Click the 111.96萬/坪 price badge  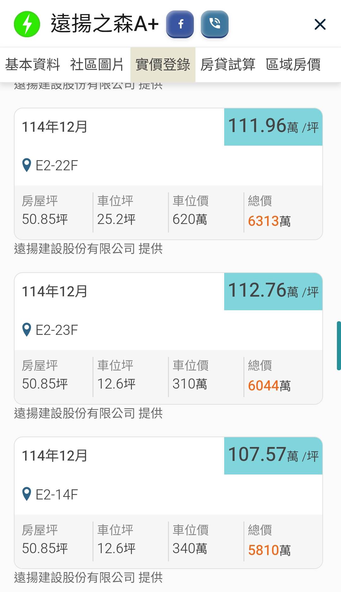pos(273,127)
